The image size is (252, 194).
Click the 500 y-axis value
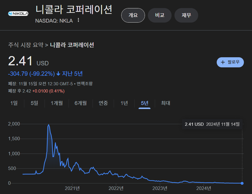click(12, 168)
